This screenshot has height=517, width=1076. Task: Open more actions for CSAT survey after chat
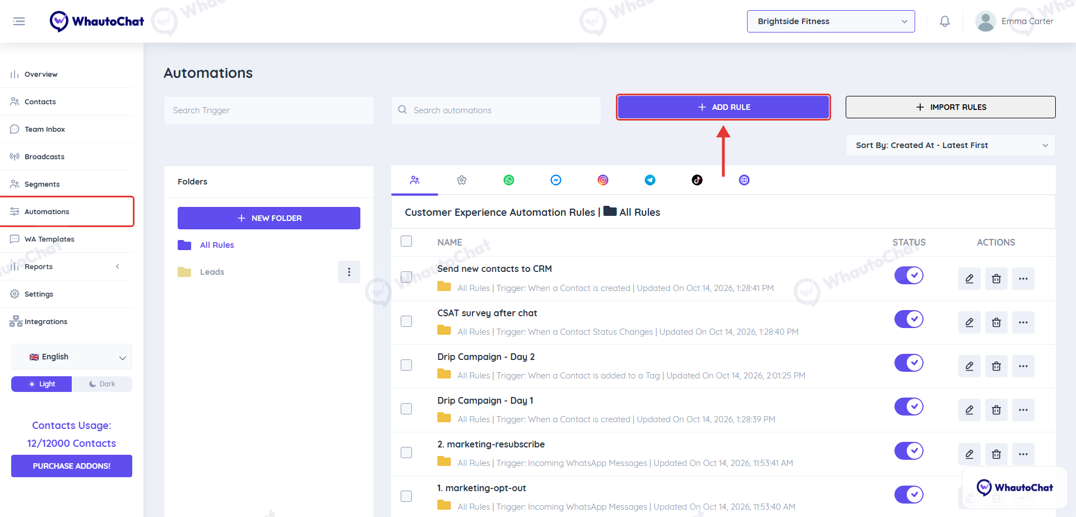coord(1023,322)
